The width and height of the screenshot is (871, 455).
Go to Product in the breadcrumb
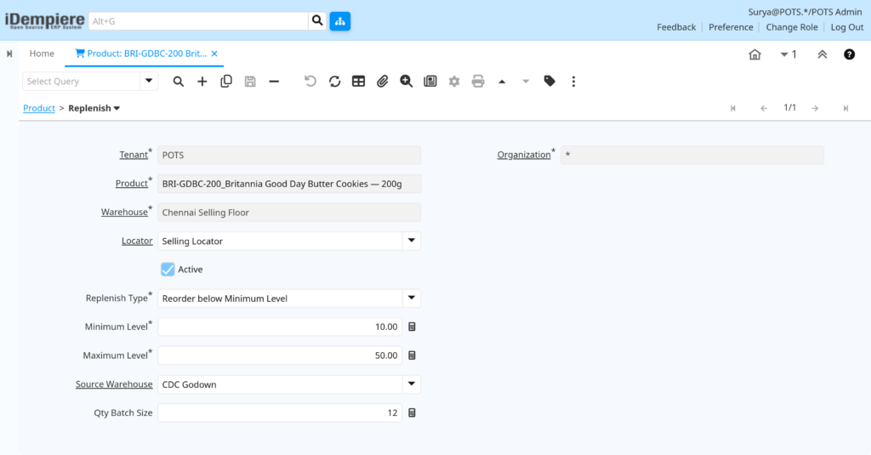point(39,108)
